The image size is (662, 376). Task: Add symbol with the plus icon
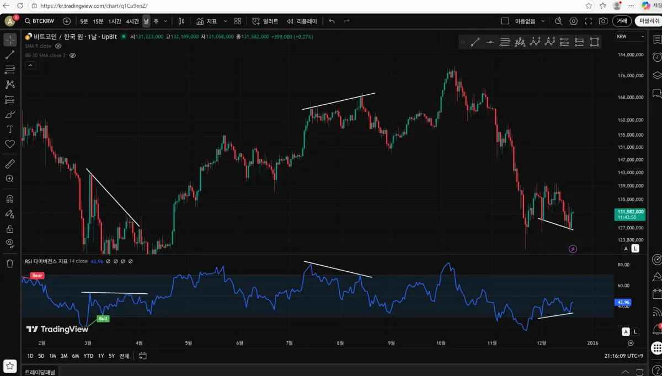67,21
